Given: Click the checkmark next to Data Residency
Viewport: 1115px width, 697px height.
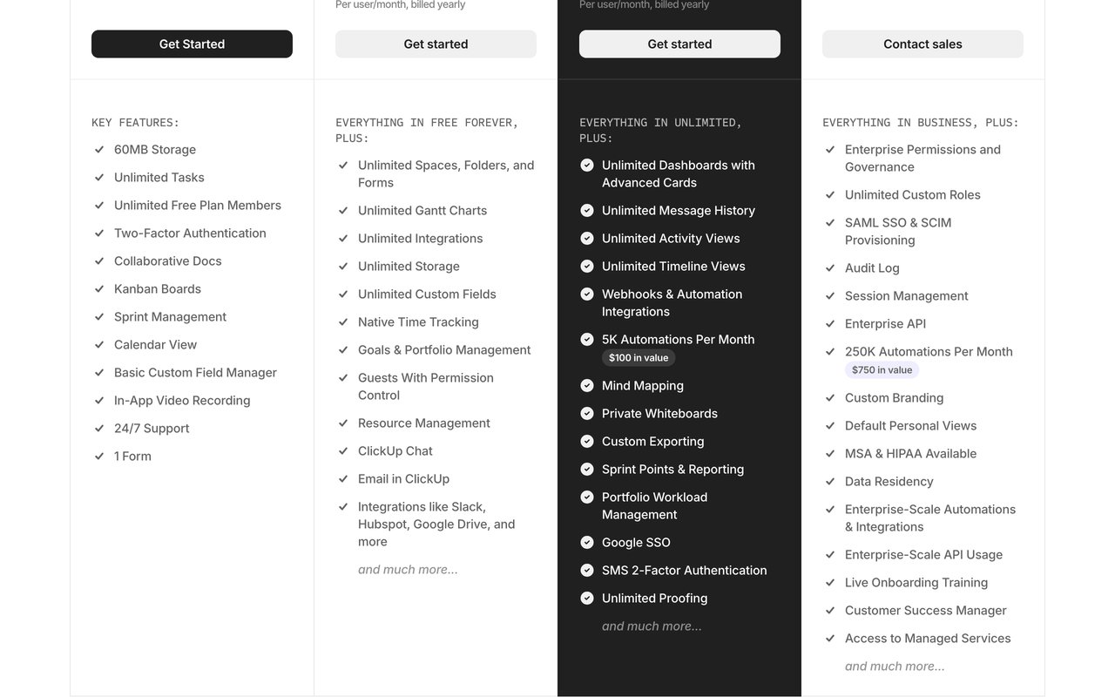Looking at the screenshot, I should pyautogui.click(x=830, y=482).
